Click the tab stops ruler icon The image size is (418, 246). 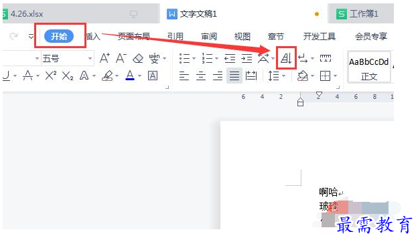tap(326, 58)
